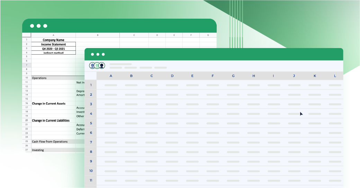Viewport: 360px width, 188px height.
Task: Select column E header in back spreadsheet
Action: [174, 35]
